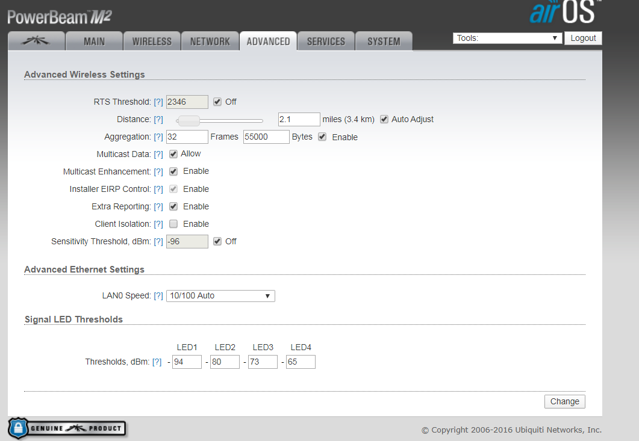Open the LAN0 Speed dropdown
The image size is (639, 441).
[220, 295]
